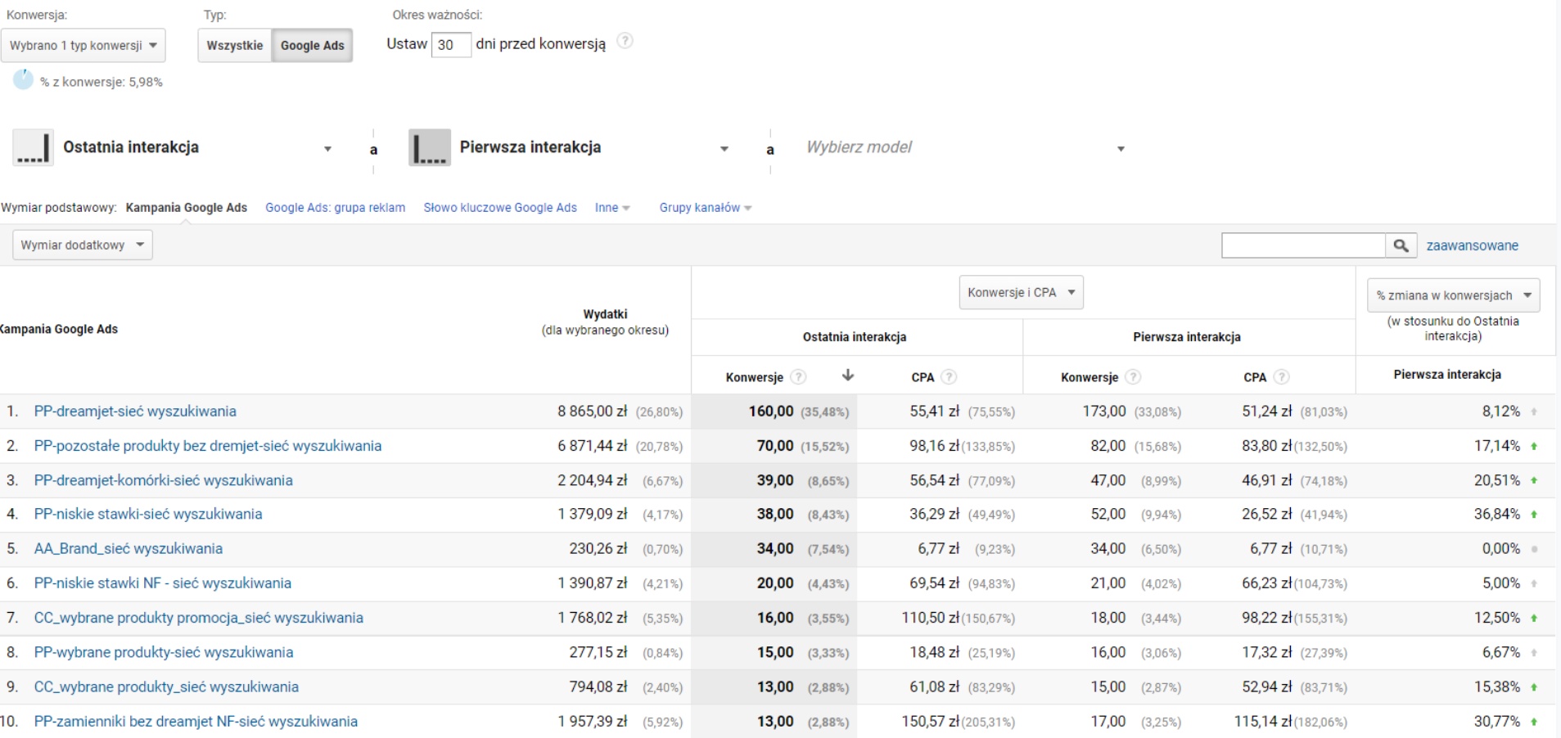1561x738 pixels.
Task: Open the PP-dreamjet-sieć wyszukiwania campaign link
Action: [x=135, y=412]
